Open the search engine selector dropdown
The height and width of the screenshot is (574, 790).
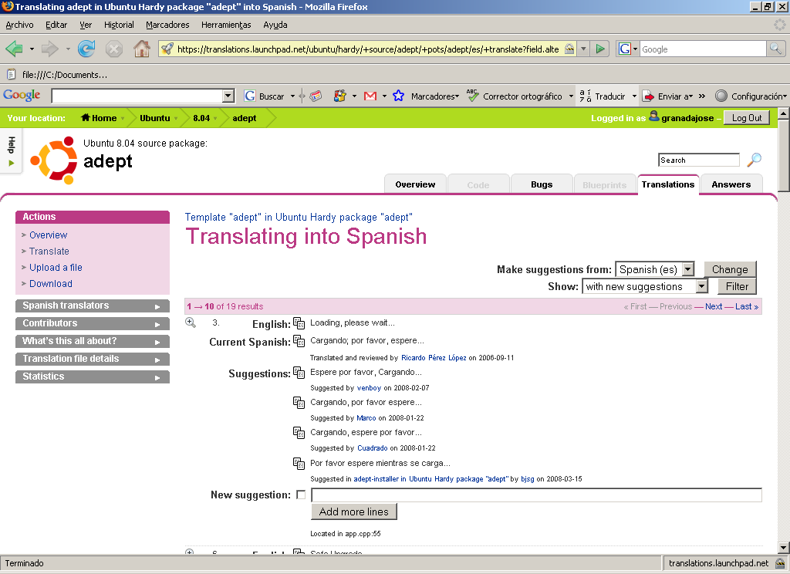coord(627,49)
